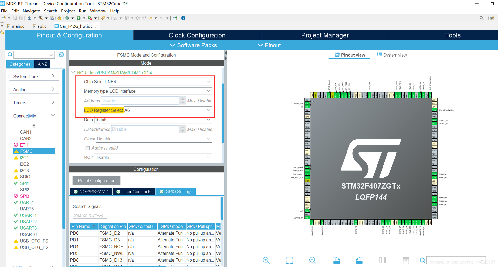
Task: Open the Window menu
Action: 98,11
